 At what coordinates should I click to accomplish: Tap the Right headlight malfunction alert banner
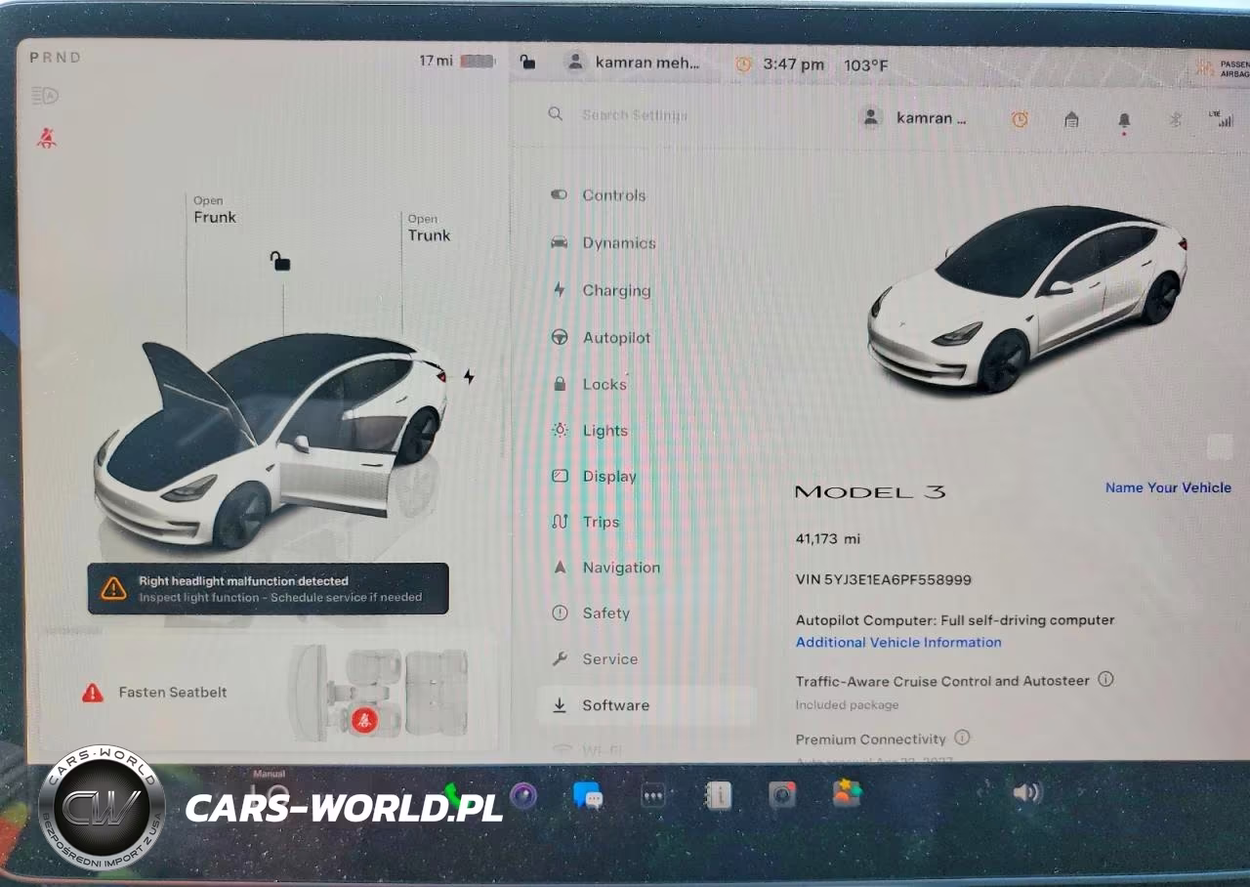pyautogui.click(x=269, y=588)
